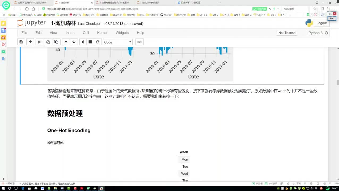The width and height of the screenshot is (339, 191).
Task: Move selected cell down
Action: point(74,42)
